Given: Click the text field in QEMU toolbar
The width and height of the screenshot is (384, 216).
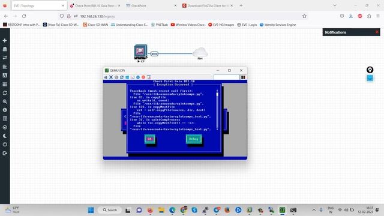Looking at the screenshot, I should [227, 77].
